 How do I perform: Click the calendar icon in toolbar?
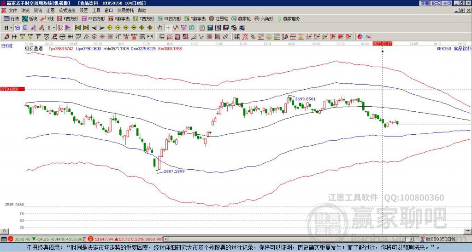pos(202,28)
